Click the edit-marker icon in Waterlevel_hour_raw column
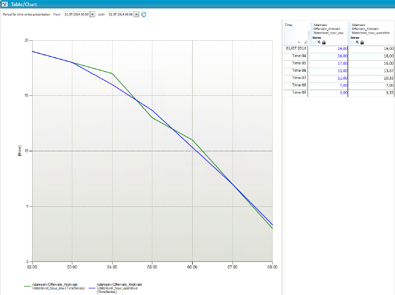The height and width of the screenshot is (295, 395). tap(319, 42)
